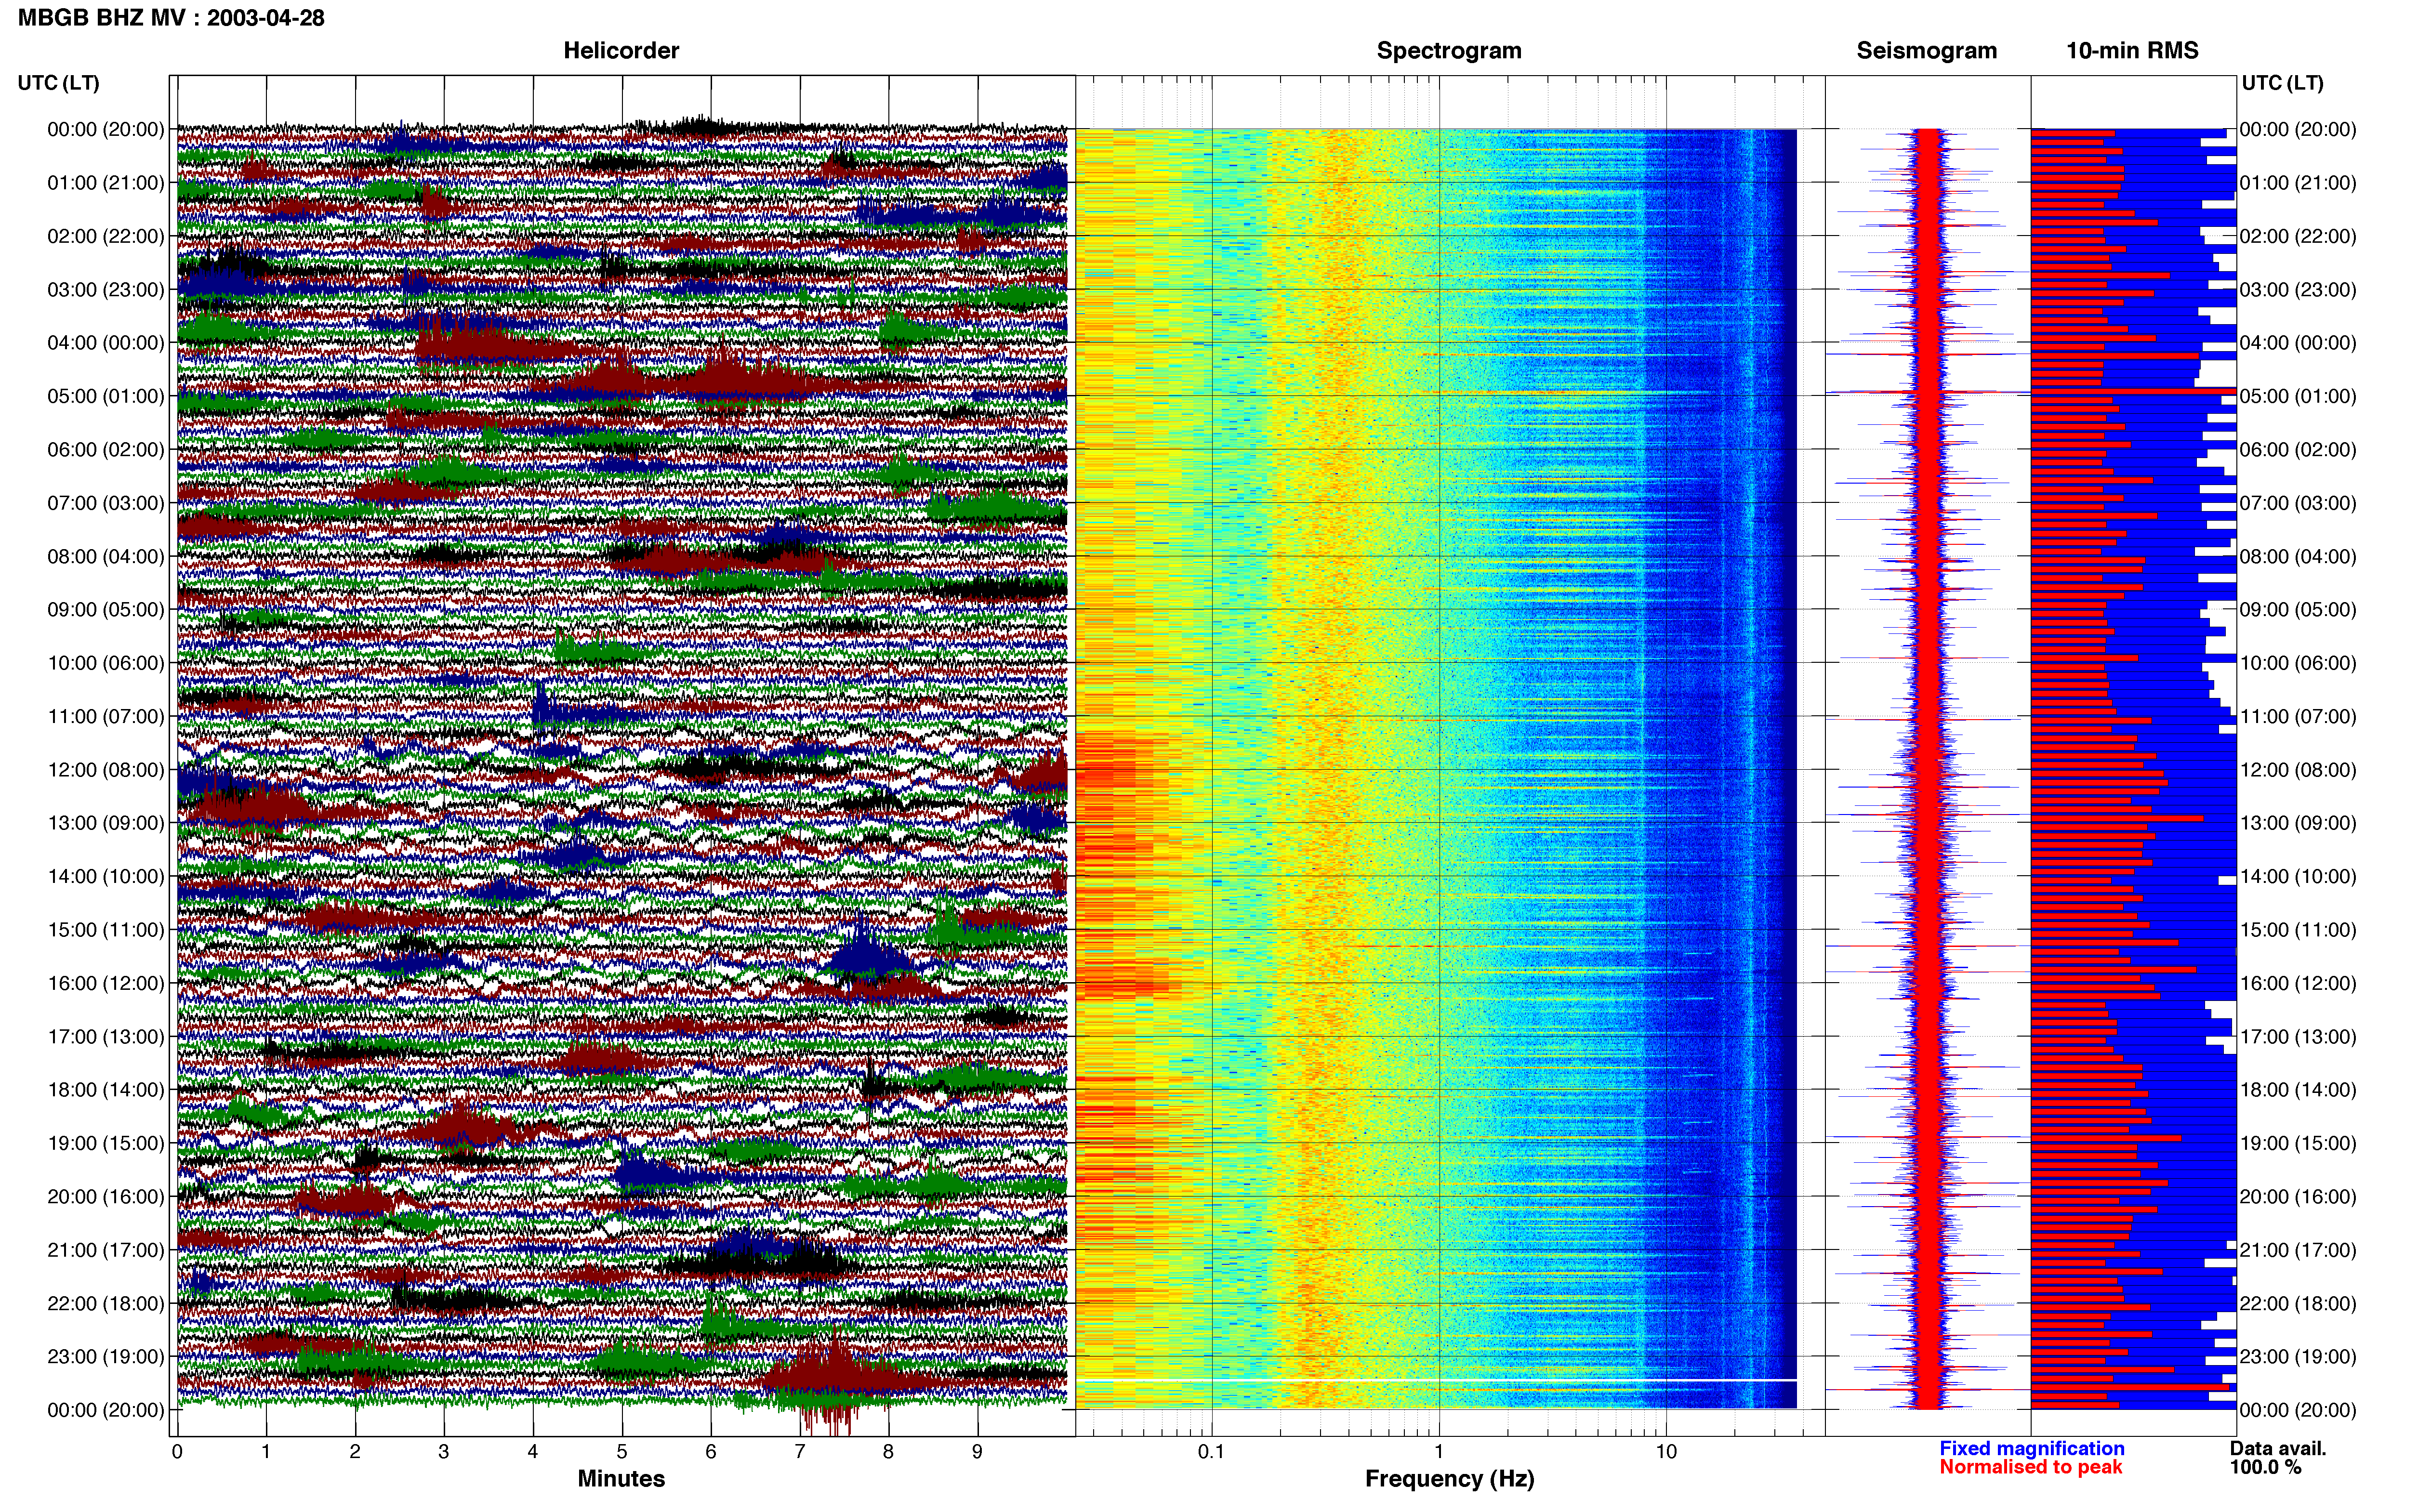
Task: Click spectrogram frequency tick label '0.1'
Action: coord(1211,1452)
